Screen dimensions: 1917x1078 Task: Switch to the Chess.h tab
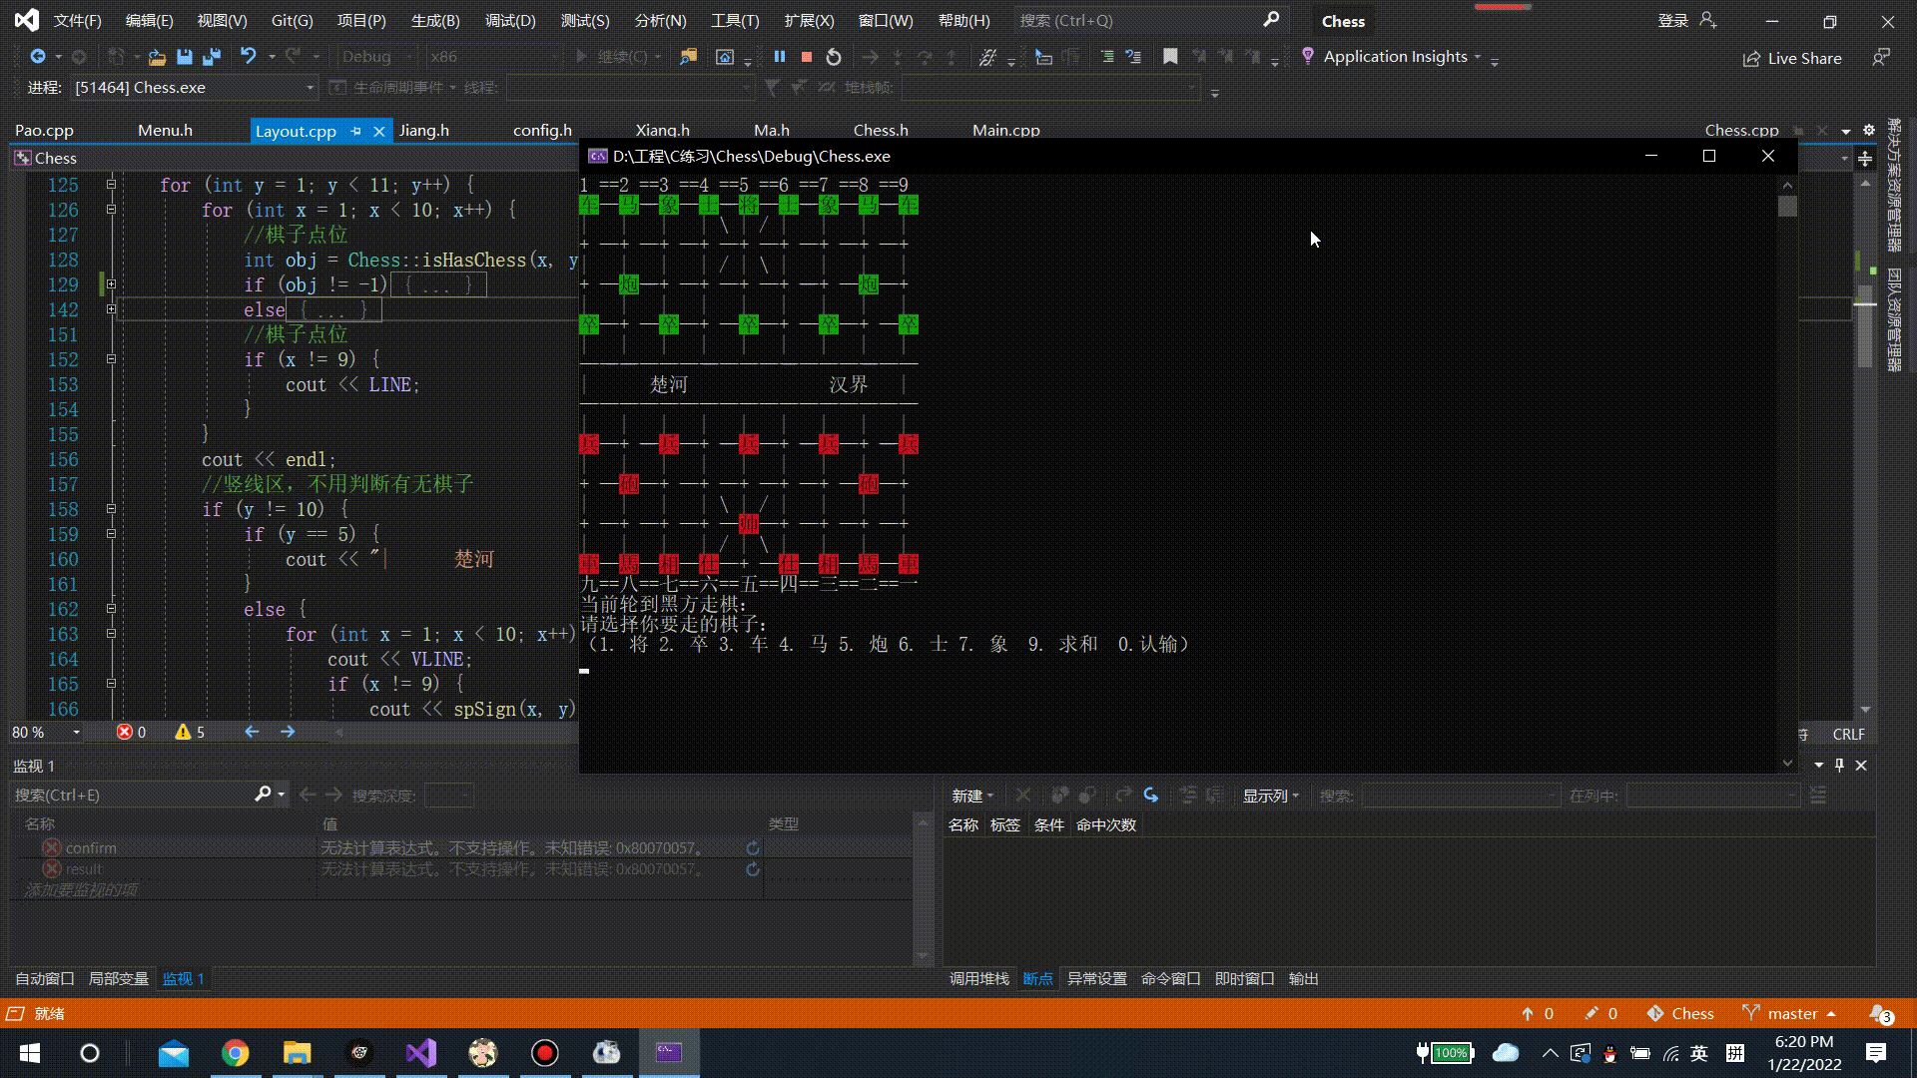880,131
